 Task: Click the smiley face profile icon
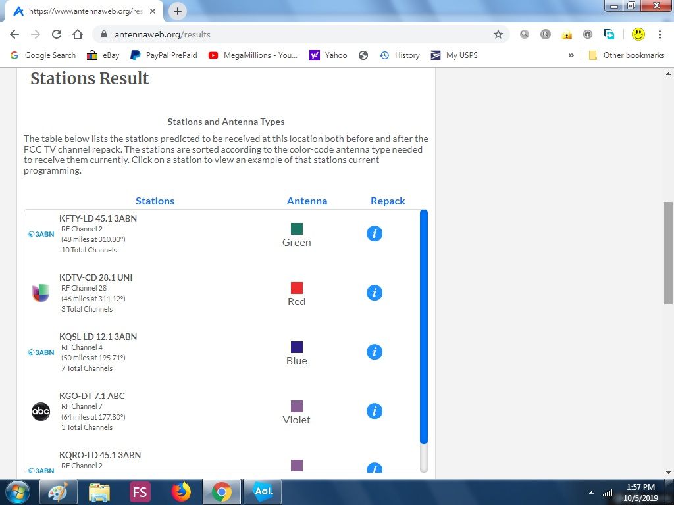pos(638,34)
